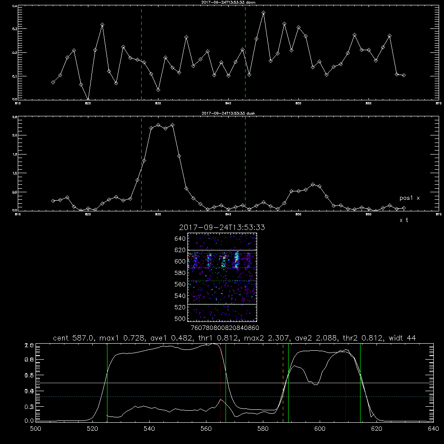Screen dimensions: 444x444
Task: Open the spectrogram image thumbnail
Action: [x=222, y=277]
